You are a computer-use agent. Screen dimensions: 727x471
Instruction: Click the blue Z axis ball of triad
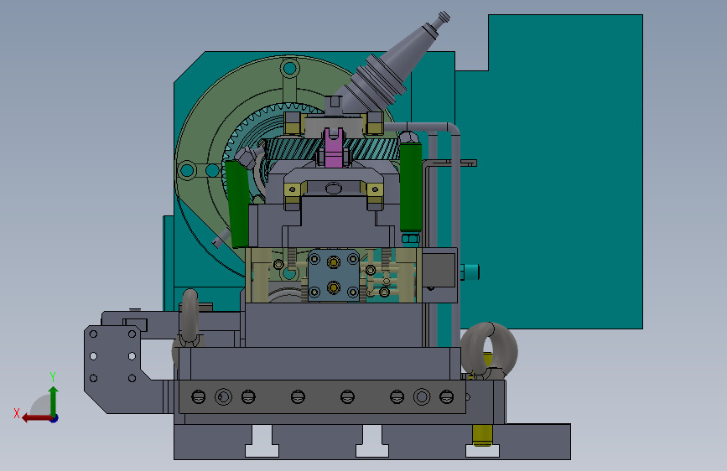[x=55, y=418]
